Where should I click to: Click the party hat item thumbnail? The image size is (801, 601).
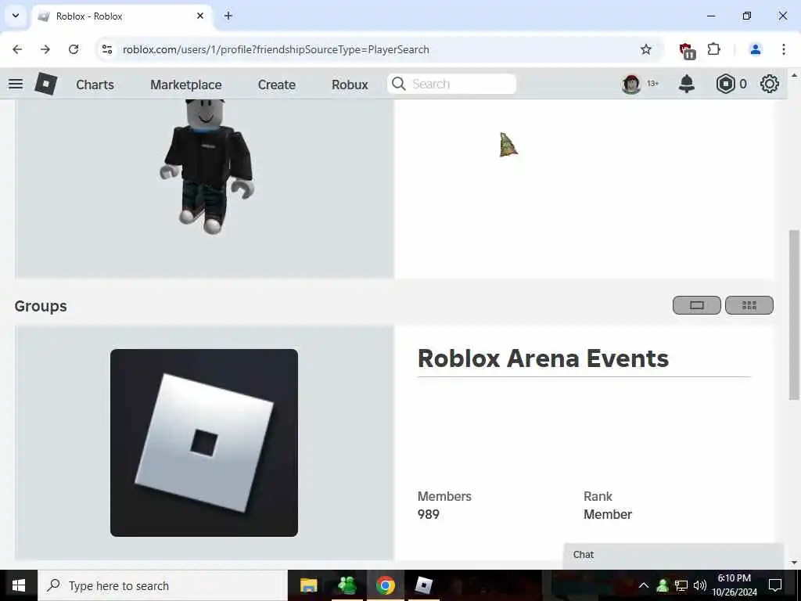coord(508,145)
